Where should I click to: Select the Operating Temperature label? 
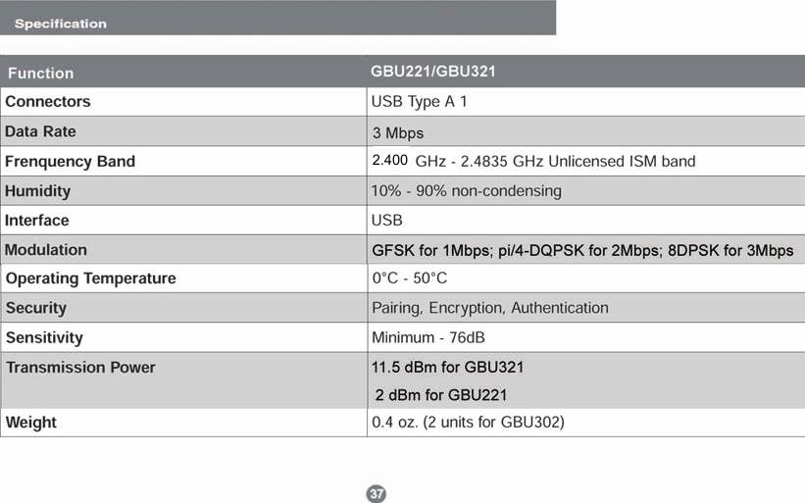pyautogui.click(x=91, y=278)
